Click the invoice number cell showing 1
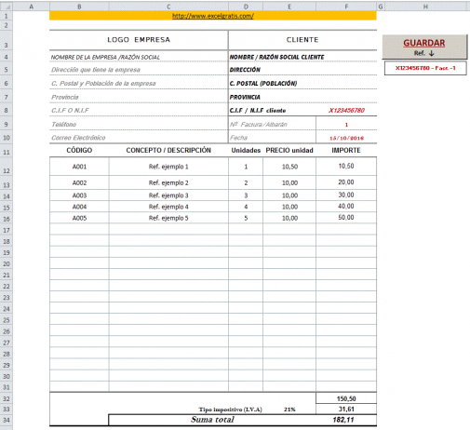 (x=346, y=125)
